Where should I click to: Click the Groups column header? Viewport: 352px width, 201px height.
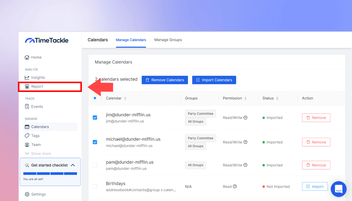191,98
